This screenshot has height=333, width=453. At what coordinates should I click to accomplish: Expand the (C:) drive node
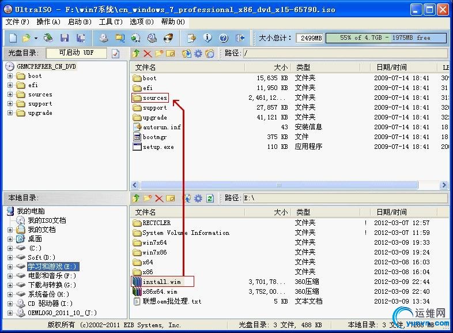pyautogui.click(x=10, y=248)
